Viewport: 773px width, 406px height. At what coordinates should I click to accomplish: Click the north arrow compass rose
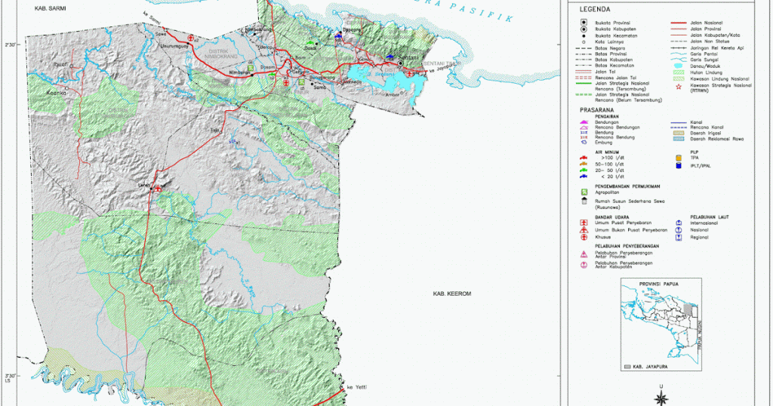(x=661, y=398)
